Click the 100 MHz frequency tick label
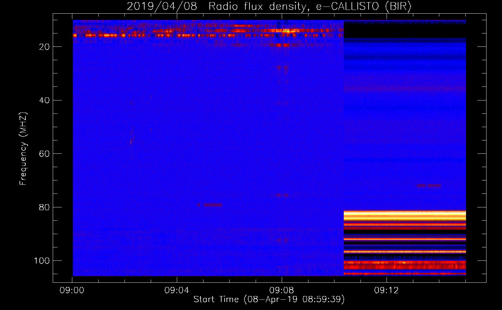This screenshot has width=502, height=310. click(42, 261)
